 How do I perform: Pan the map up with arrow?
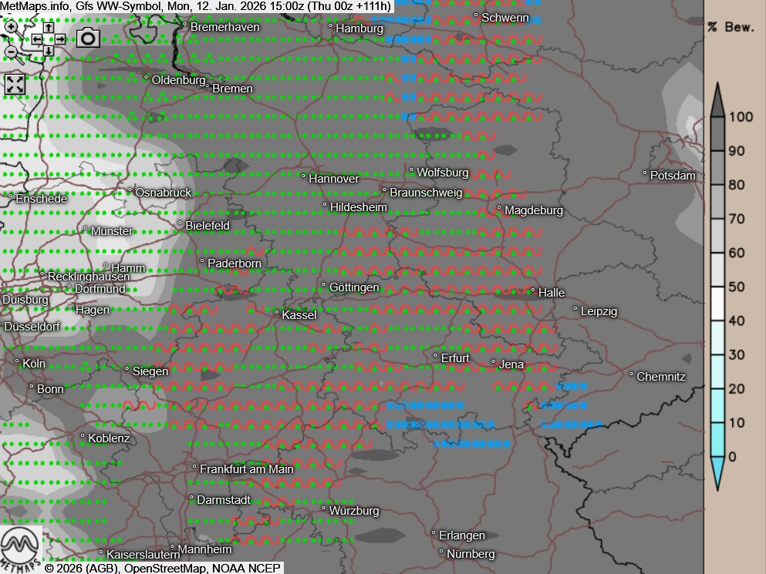pyautogui.click(x=48, y=27)
